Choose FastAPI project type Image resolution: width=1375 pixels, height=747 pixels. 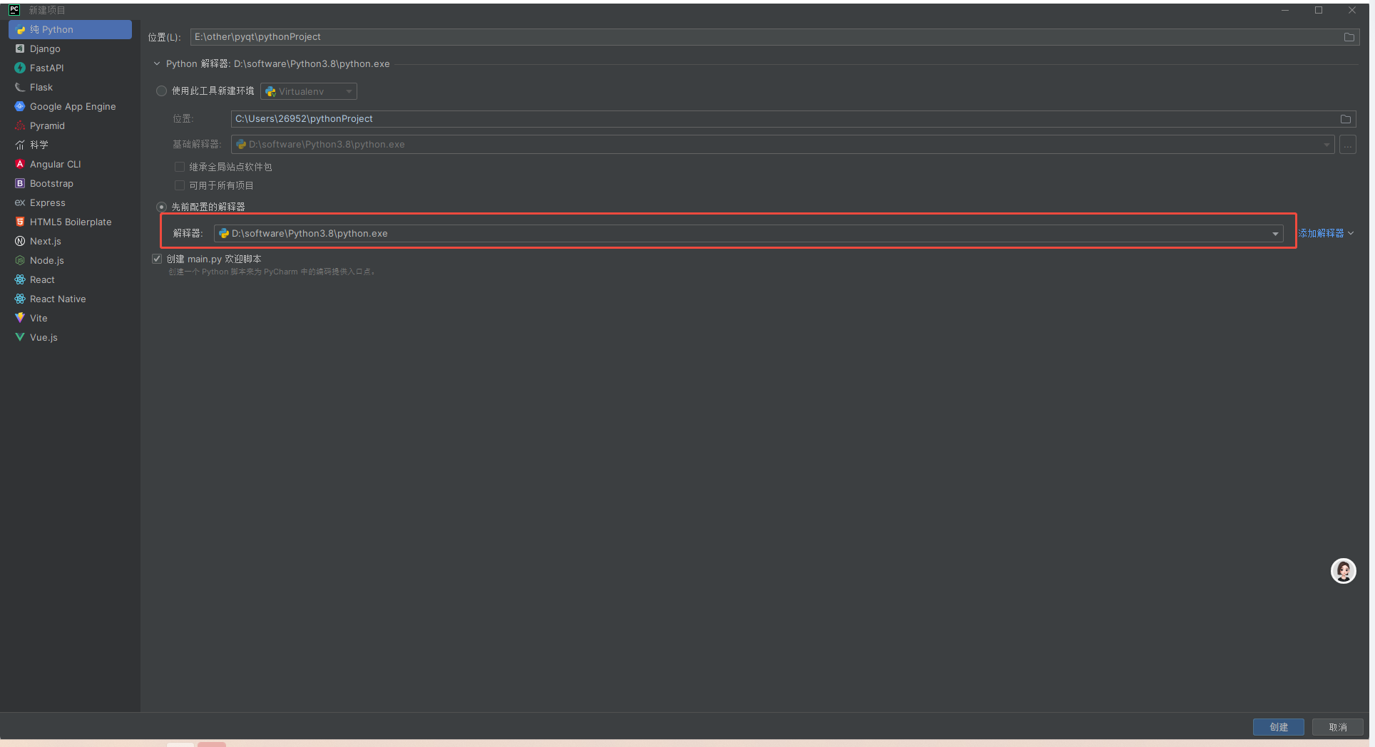pos(70,68)
